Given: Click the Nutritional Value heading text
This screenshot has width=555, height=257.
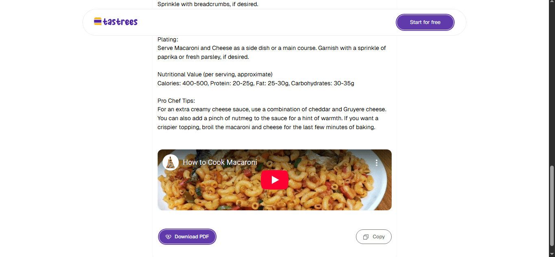Looking at the screenshot, I should tap(215, 74).
